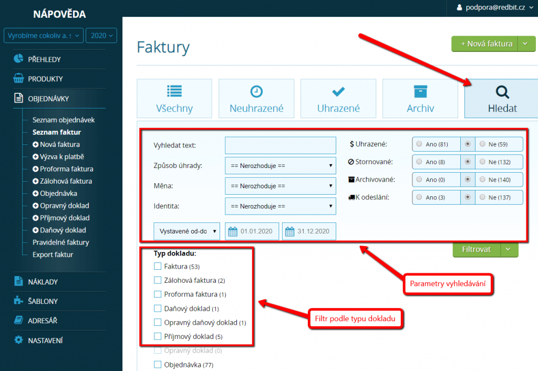Switch to the Uhrazené tab
Viewport: 538px width, 371px height.
(x=338, y=99)
